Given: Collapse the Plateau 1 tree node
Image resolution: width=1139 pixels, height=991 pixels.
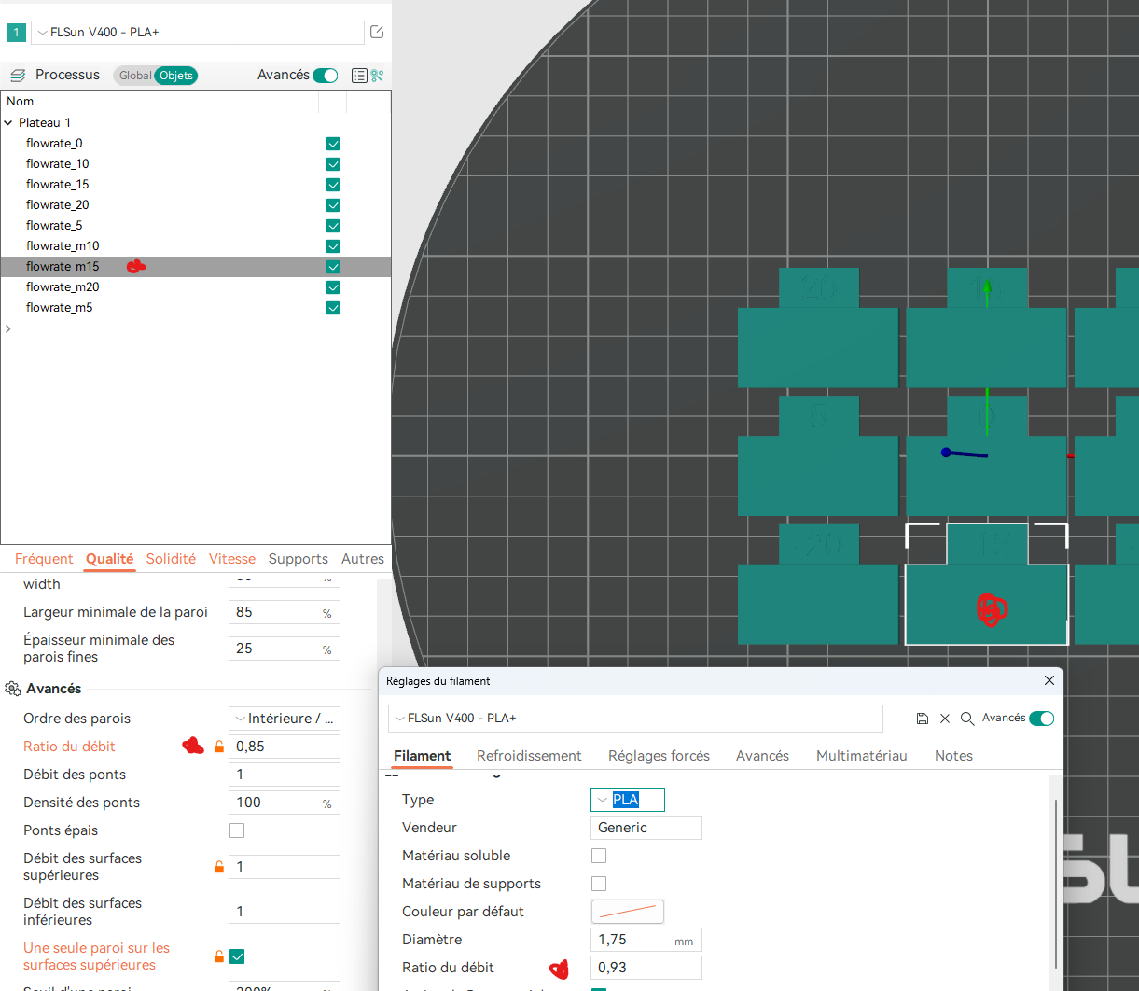Looking at the screenshot, I should [x=9, y=123].
